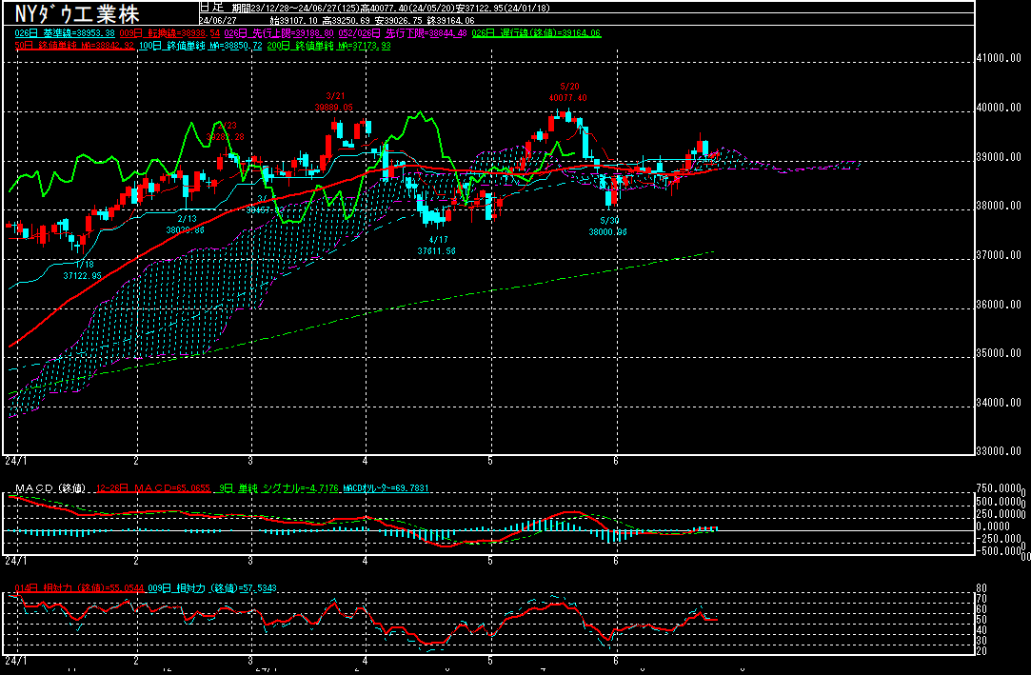This screenshot has height=675, width=1031.
Task: Click the '1/18' low date annotation
Action: pyautogui.click(x=84, y=265)
